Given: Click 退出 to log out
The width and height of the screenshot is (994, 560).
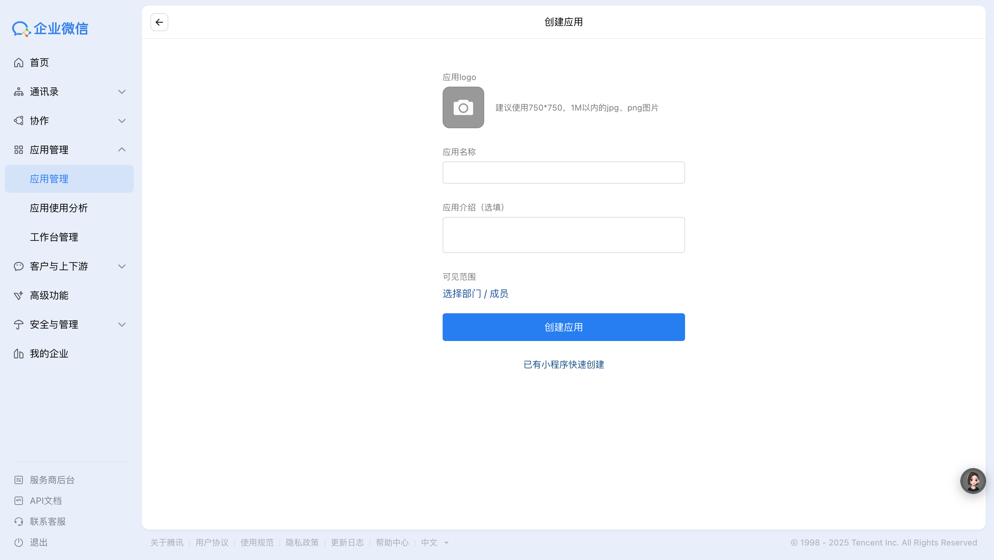Looking at the screenshot, I should [39, 543].
